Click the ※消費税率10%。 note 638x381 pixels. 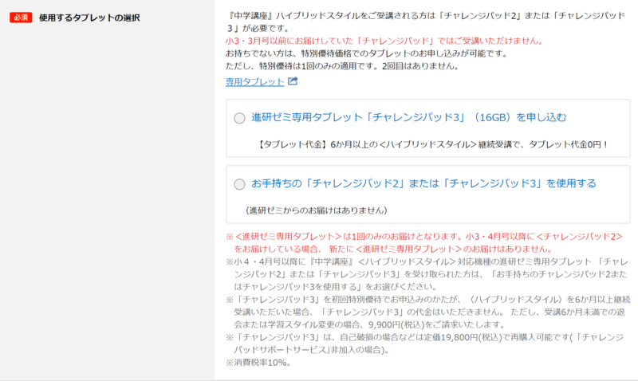coord(258,363)
